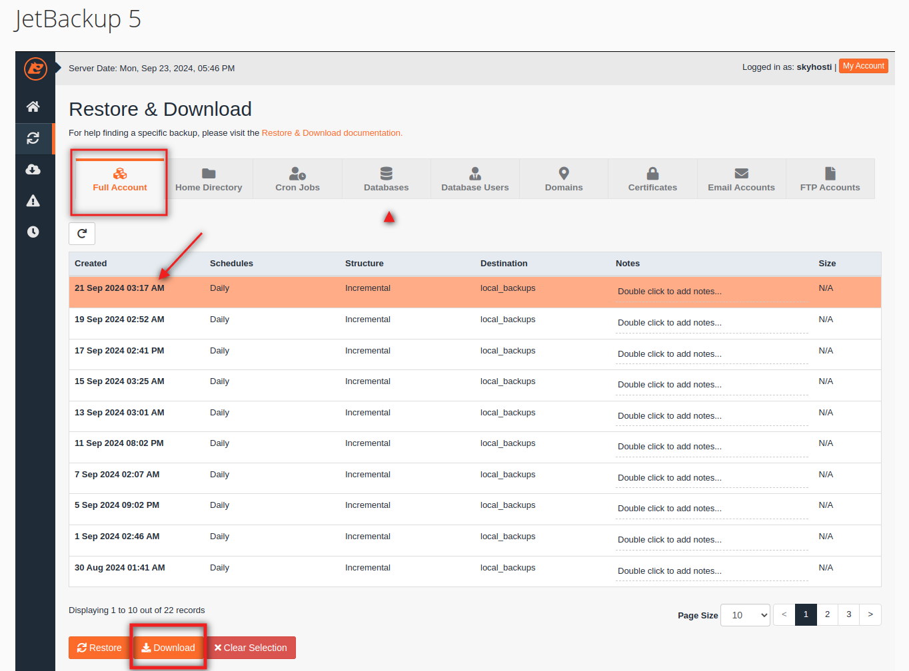
Task: Switch to the Home Directory tab
Action: pos(209,179)
